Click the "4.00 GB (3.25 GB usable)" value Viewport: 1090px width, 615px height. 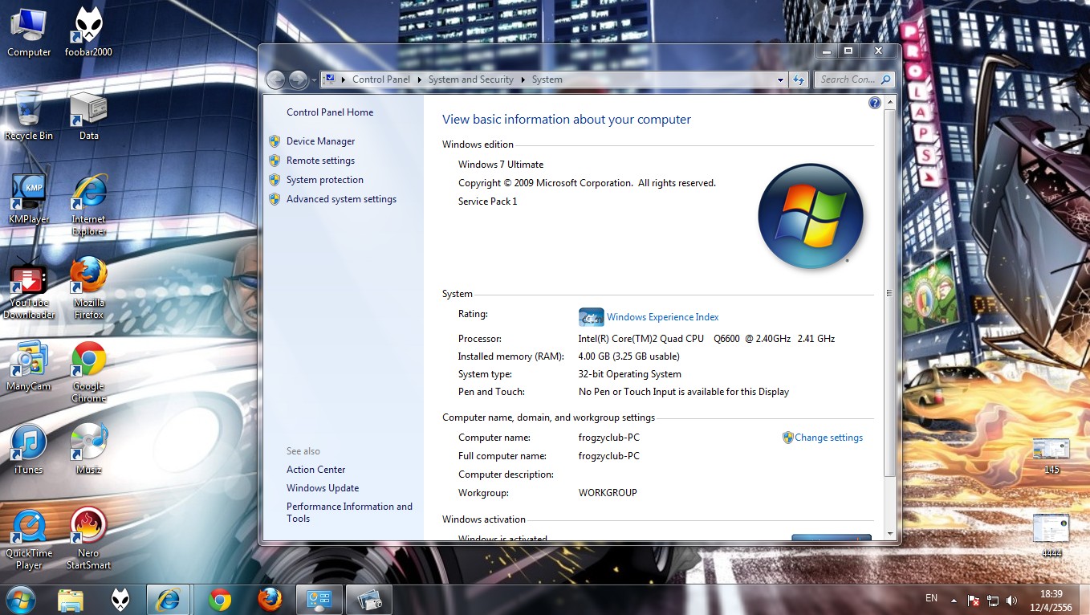[629, 356]
